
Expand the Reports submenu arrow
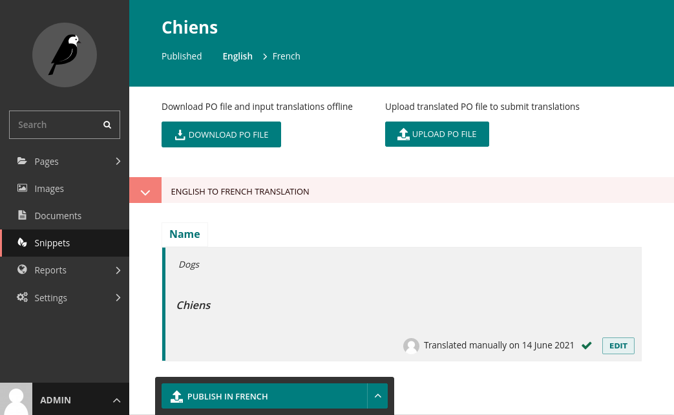[x=118, y=270]
